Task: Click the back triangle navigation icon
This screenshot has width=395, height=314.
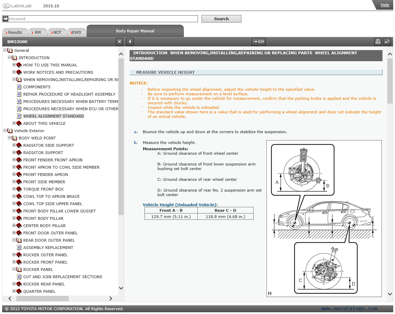Action: click(x=130, y=42)
